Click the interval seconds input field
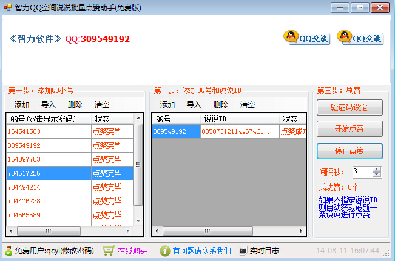395x261 pixels. 361,172
